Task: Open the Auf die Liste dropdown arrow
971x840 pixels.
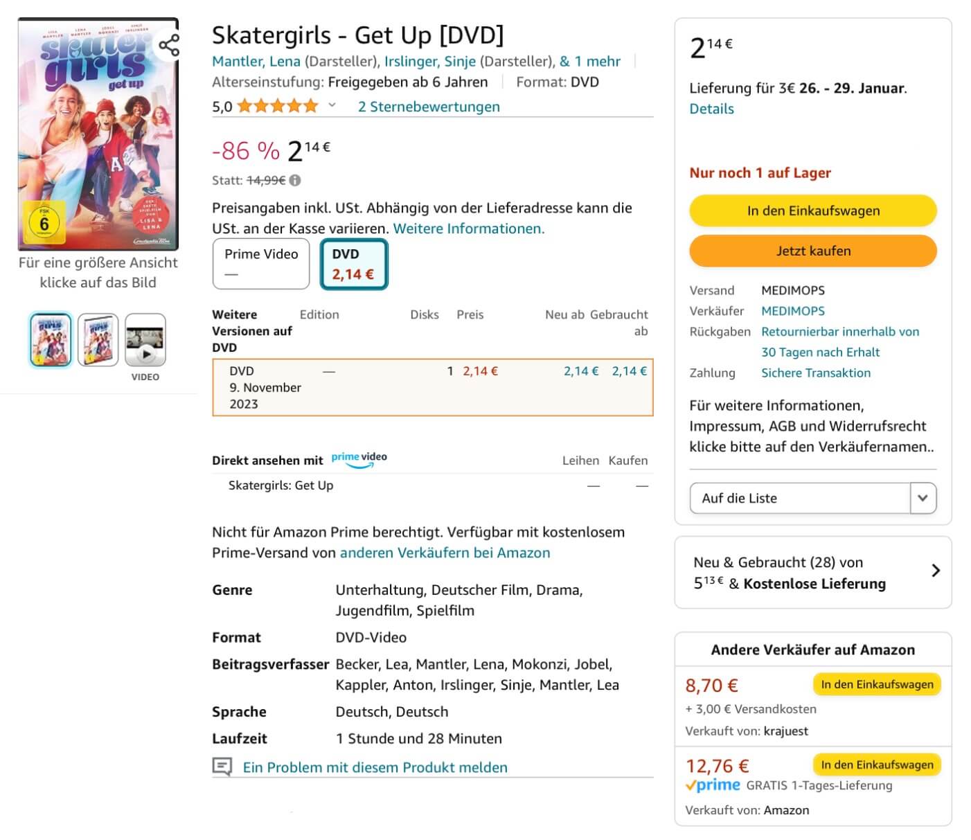Action: coord(923,498)
